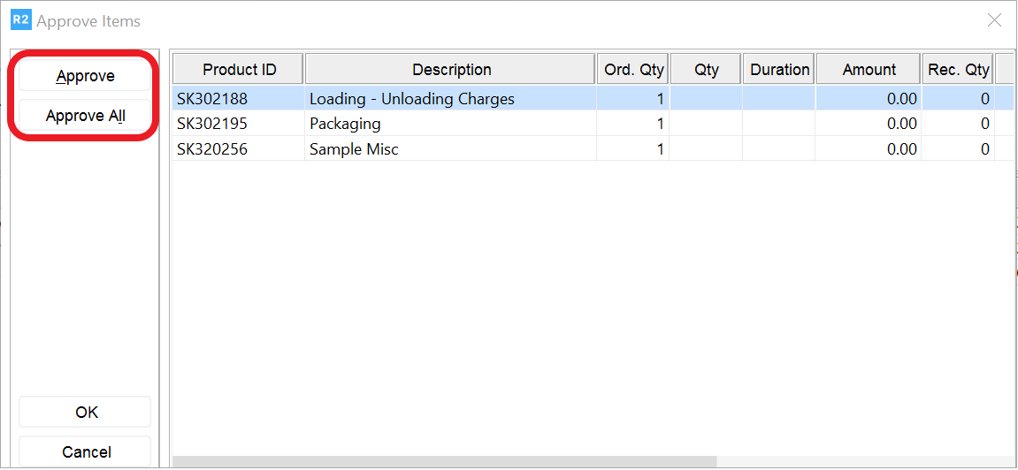
Task: Click the Description column header
Action: [451, 70]
